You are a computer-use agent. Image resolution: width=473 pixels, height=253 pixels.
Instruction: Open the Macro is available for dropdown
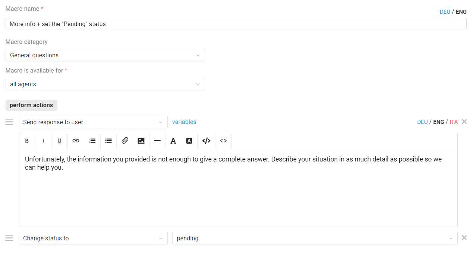coord(105,84)
